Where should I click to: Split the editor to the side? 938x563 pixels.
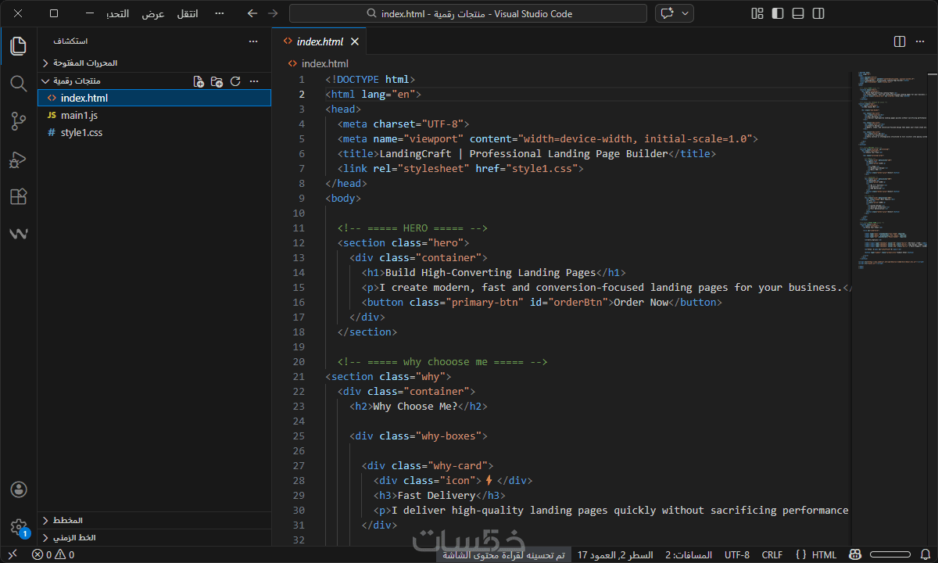900,41
